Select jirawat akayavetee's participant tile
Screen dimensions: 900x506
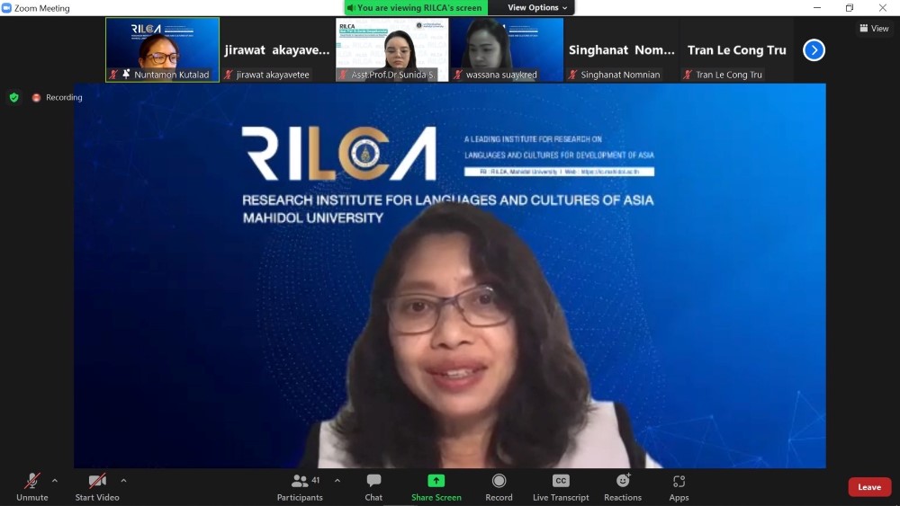[277, 49]
